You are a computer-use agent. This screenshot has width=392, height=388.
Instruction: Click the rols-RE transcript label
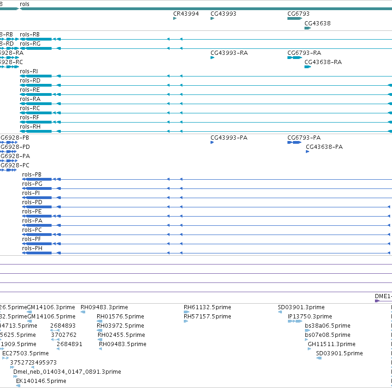pos(30,90)
